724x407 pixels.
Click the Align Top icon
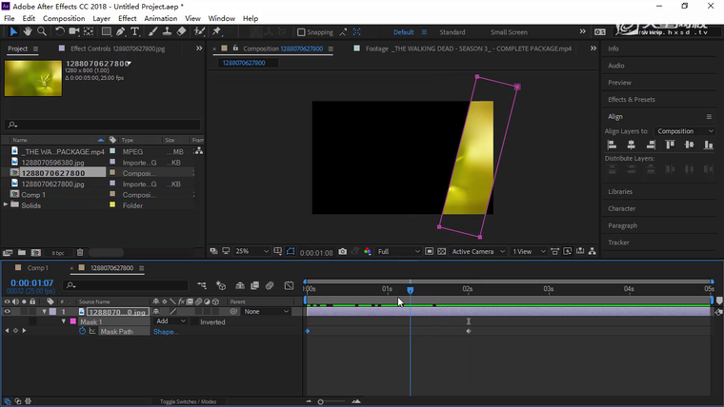[x=671, y=145]
